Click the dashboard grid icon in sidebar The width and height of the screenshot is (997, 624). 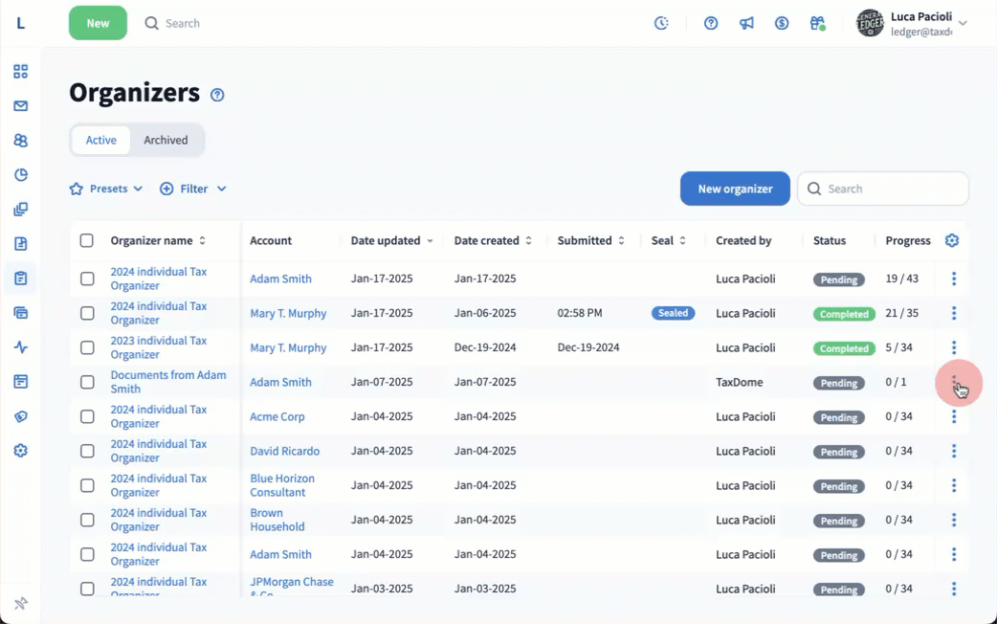point(20,72)
